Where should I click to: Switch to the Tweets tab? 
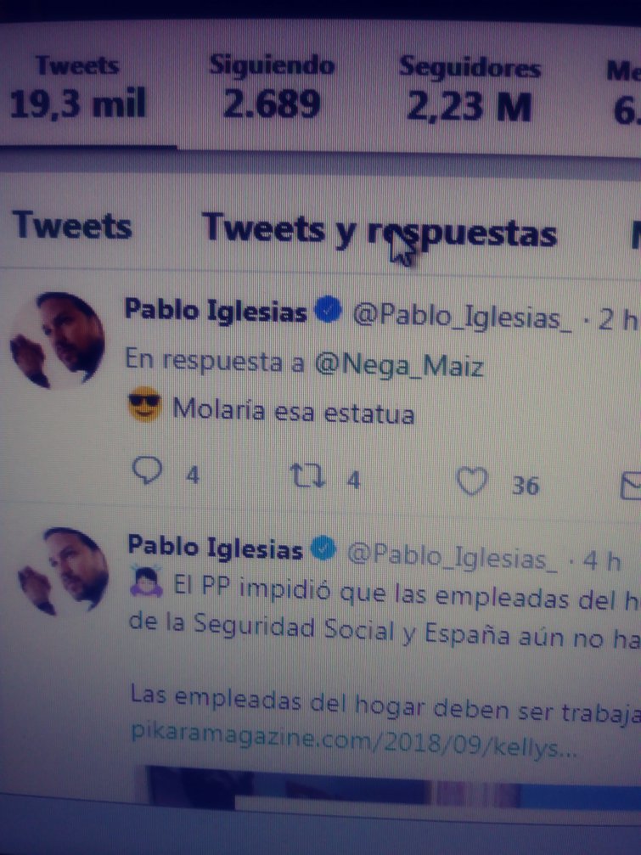coord(72,225)
